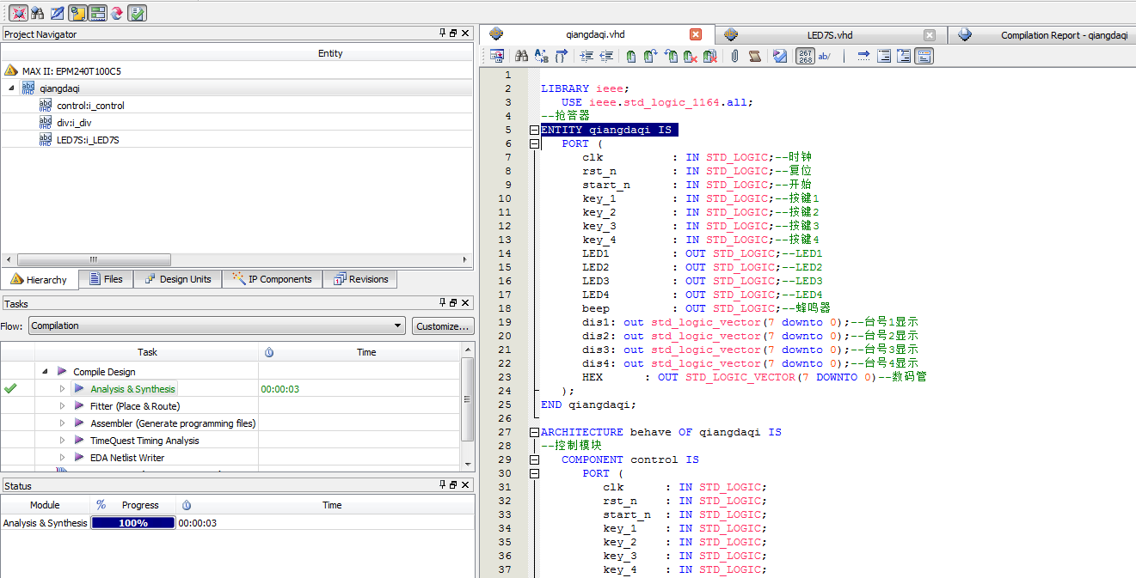Click the Refresh icon in the main toolbar
Screen dimensions: 1136x578
pyautogui.click(x=119, y=13)
